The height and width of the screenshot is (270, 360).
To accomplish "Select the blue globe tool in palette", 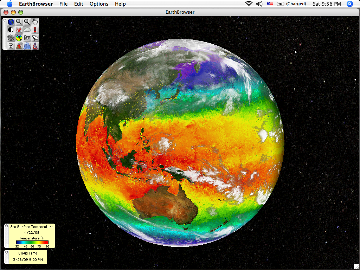I will (11, 22).
